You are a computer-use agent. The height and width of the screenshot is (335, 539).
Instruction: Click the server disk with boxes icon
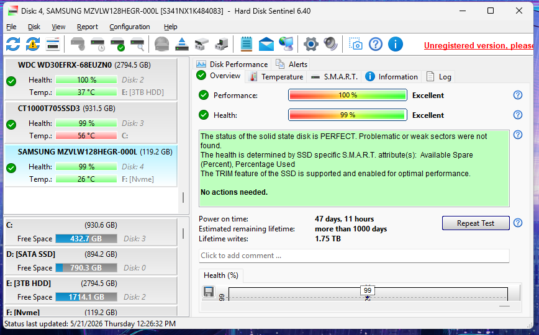(221, 44)
